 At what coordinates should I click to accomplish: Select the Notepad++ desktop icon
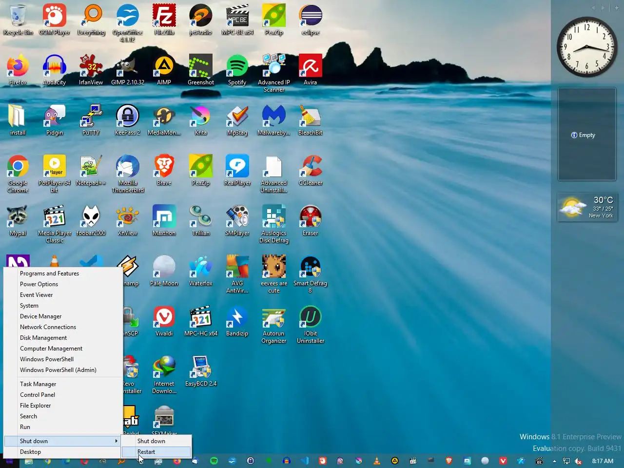(91, 170)
